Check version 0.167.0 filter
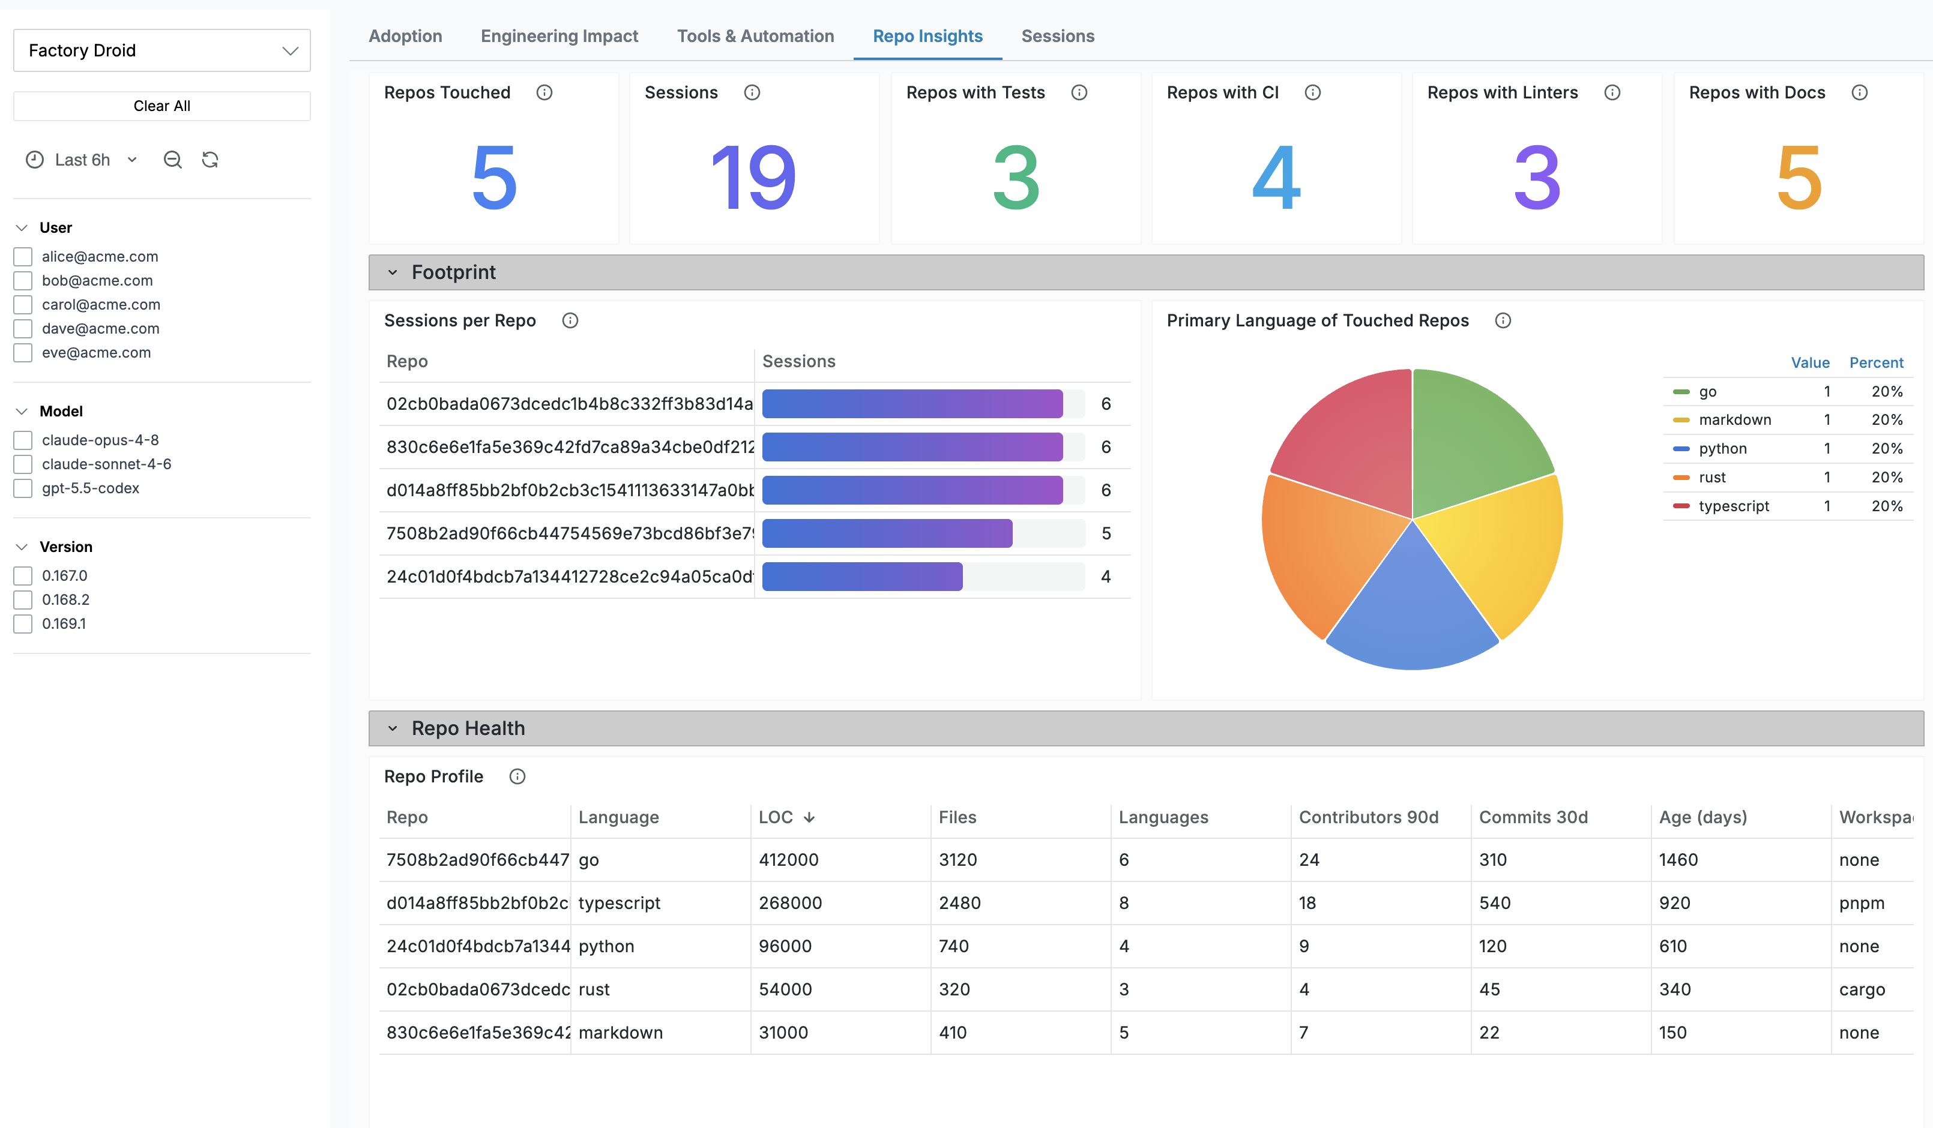Image resolution: width=1933 pixels, height=1128 pixels. (23, 576)
